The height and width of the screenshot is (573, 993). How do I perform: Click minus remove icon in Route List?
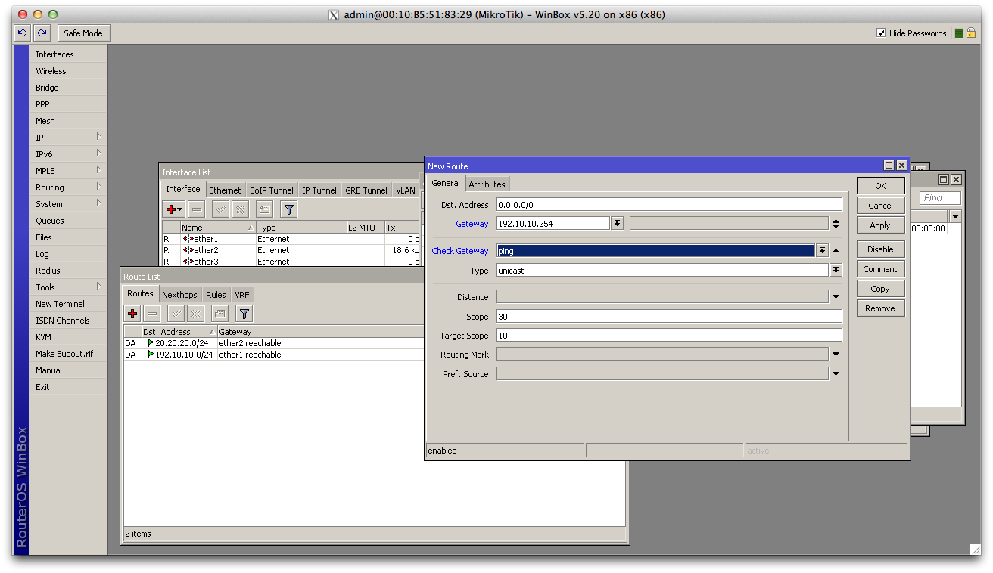click(x=152, y=314)
